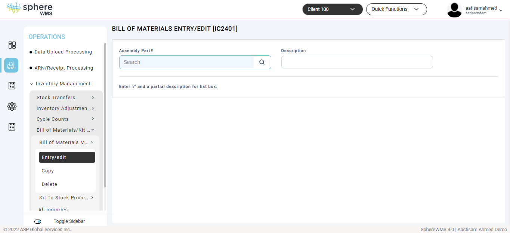This screenshot has width=510, height=233.
Task: Open the checklist icon below the forklift
Action: coord(12,86)
